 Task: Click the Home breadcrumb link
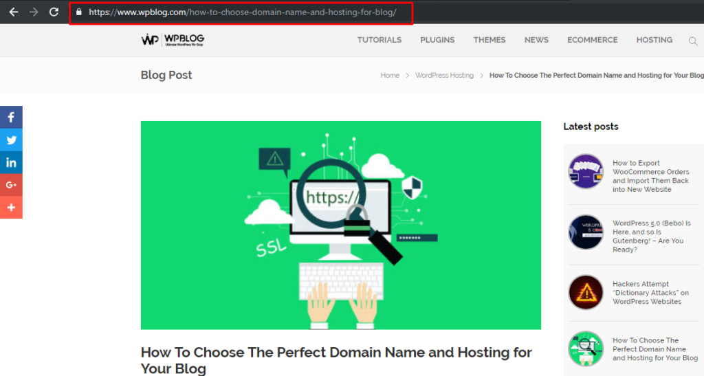click(390, 76)
